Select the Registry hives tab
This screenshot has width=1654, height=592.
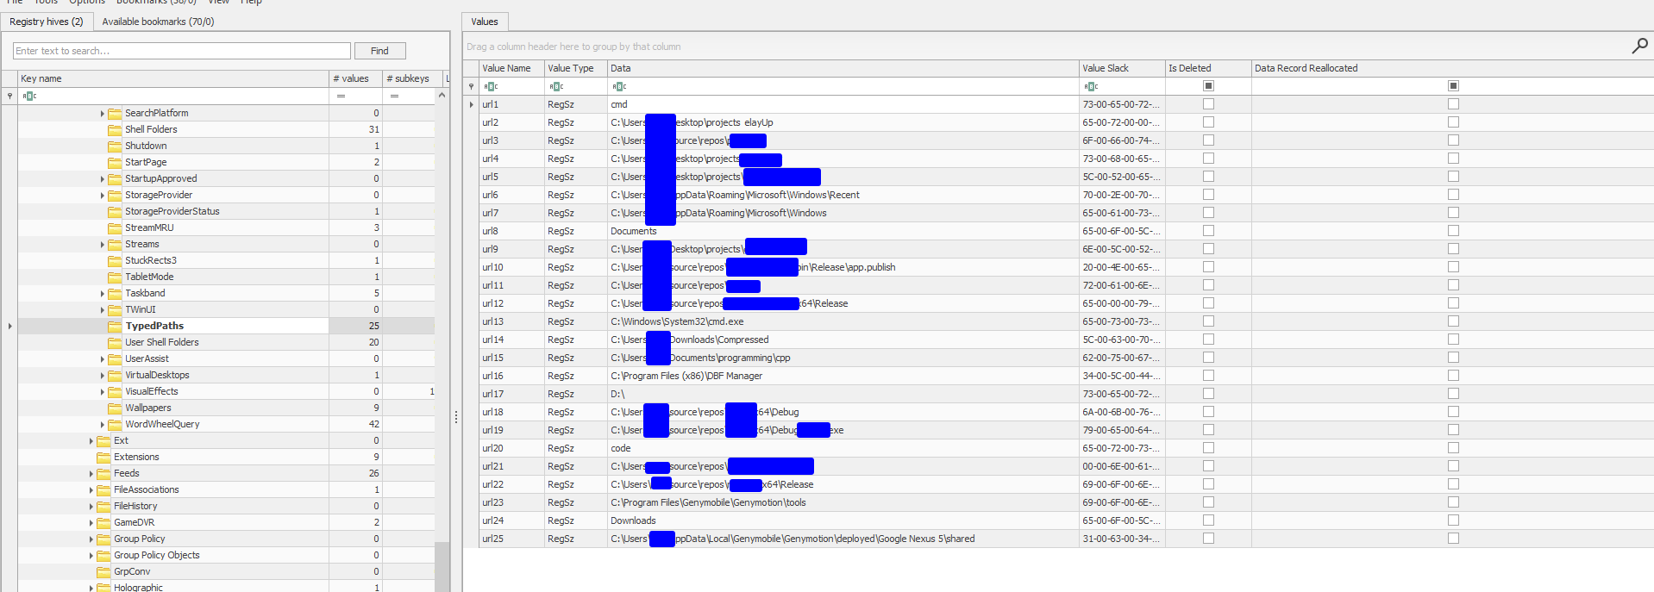(x=47, y=22)
